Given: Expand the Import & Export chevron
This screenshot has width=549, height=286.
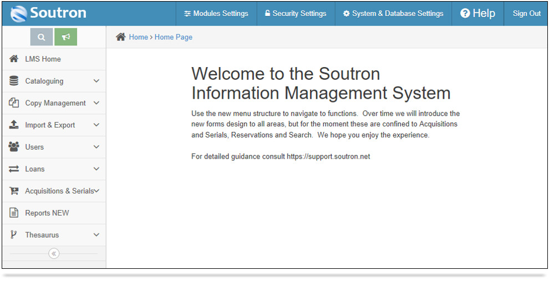Looking at the screenshot, I should coord(96,125).
